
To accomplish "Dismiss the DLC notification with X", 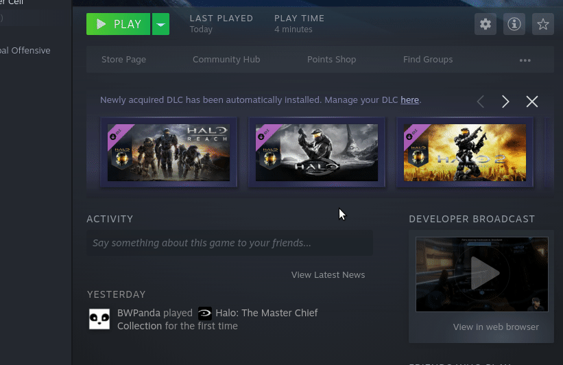I will pos(531,102).
